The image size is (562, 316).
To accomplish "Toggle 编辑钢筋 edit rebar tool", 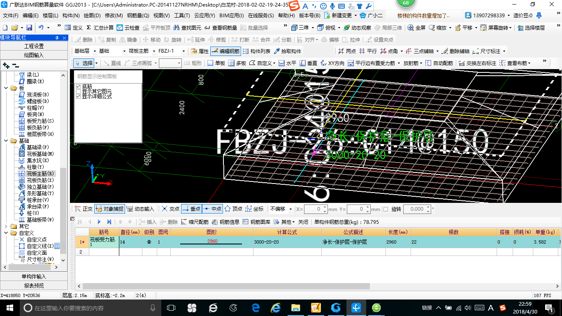I will (x=225, y=51).
